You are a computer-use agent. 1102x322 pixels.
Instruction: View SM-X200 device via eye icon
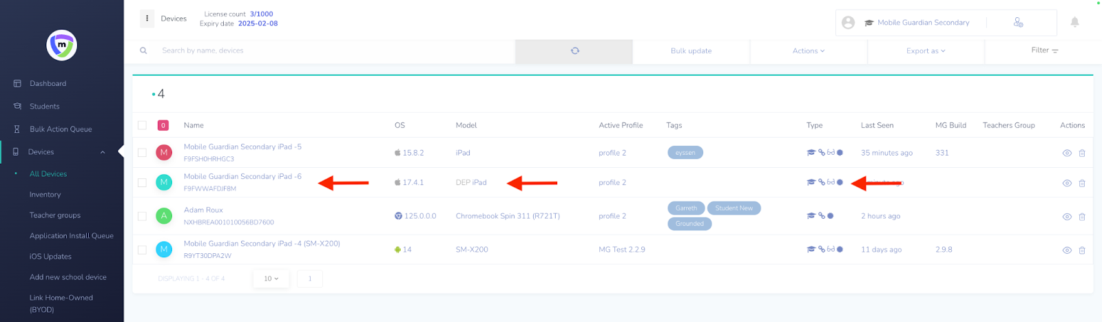tap(1067, 250)
